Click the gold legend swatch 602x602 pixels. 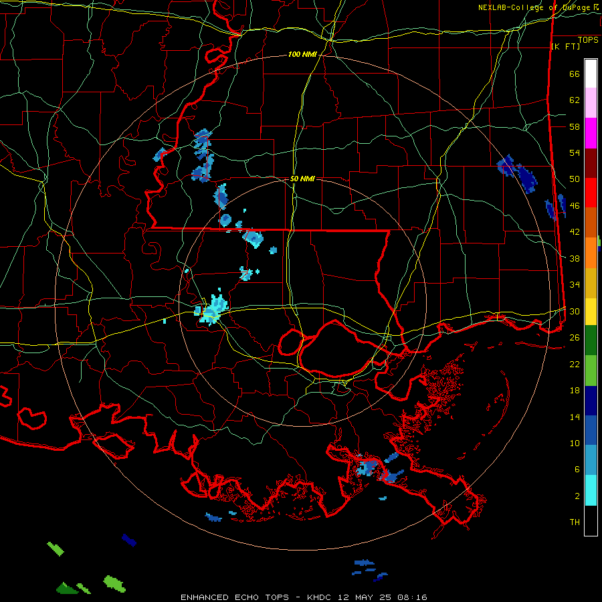(x=591, y=282)
